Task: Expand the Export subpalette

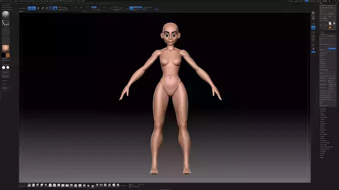Action: point(322,157)
